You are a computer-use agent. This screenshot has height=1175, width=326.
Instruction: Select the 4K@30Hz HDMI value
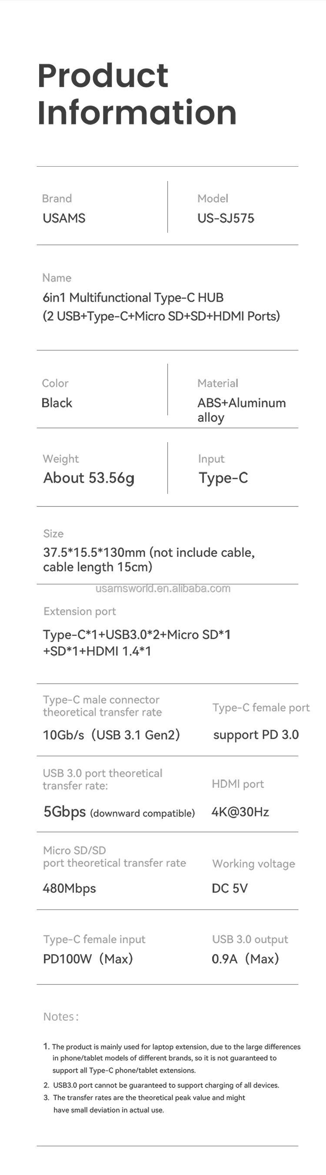pos(240,812)
